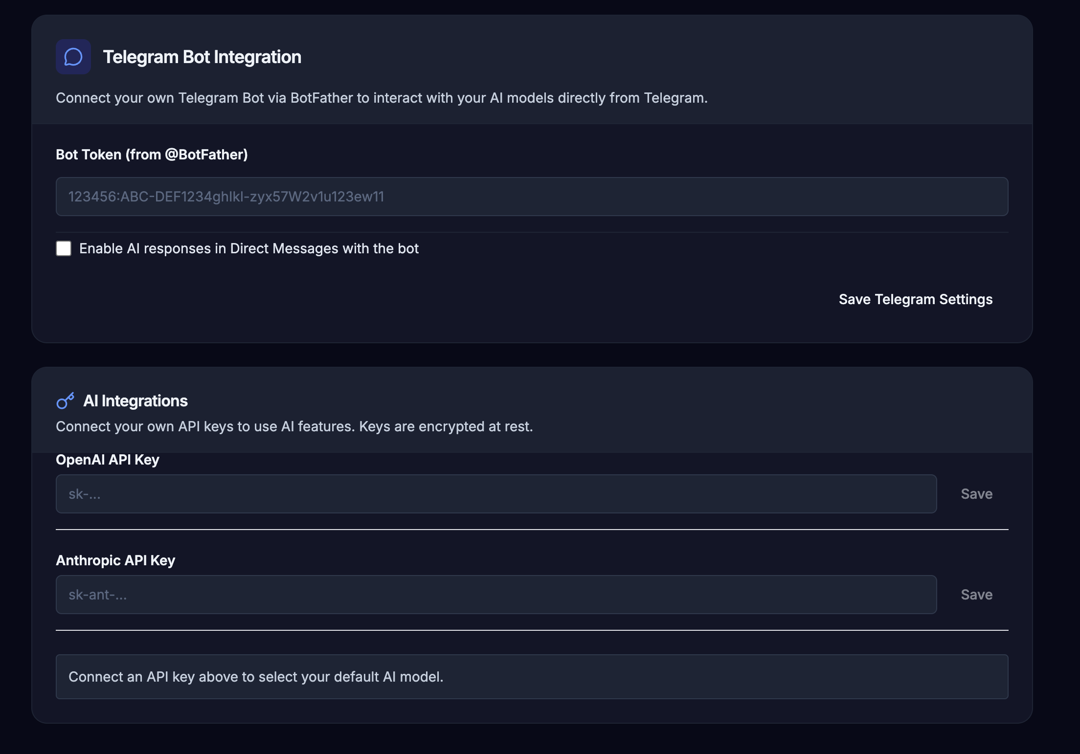
Task: Click the Bot Token (from @BotFather) label
Action: tap(152, 155)
